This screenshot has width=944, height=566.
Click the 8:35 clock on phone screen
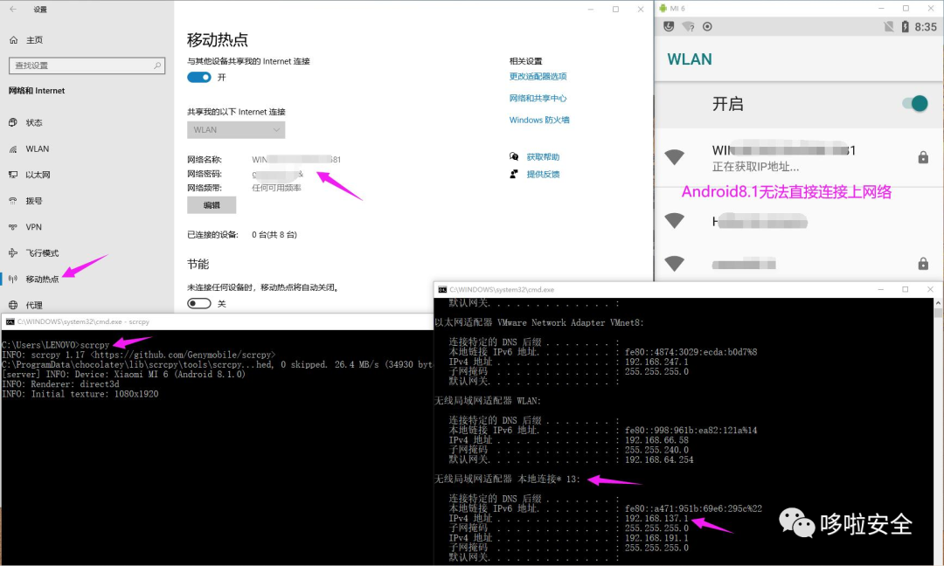point(926,27)
